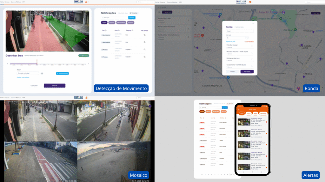This screenshot has width=325, height=182.
Task: Click the orange 'a' logo in top-left panel
Action: (x=86, y=2)
